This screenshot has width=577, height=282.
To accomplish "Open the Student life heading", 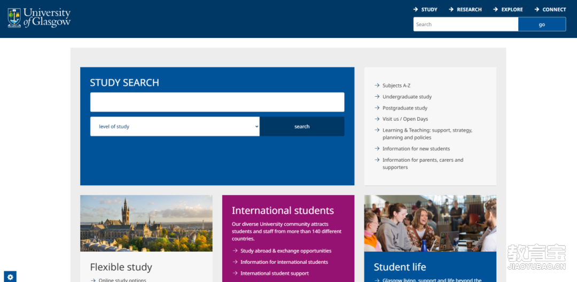I will coord(400,267).
